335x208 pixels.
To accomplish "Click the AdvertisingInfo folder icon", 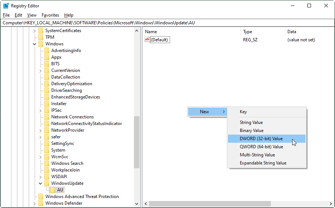I will tap(46, 51).
